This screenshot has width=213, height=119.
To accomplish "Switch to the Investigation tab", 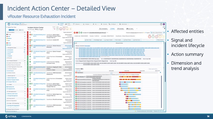I will point(103,29).
